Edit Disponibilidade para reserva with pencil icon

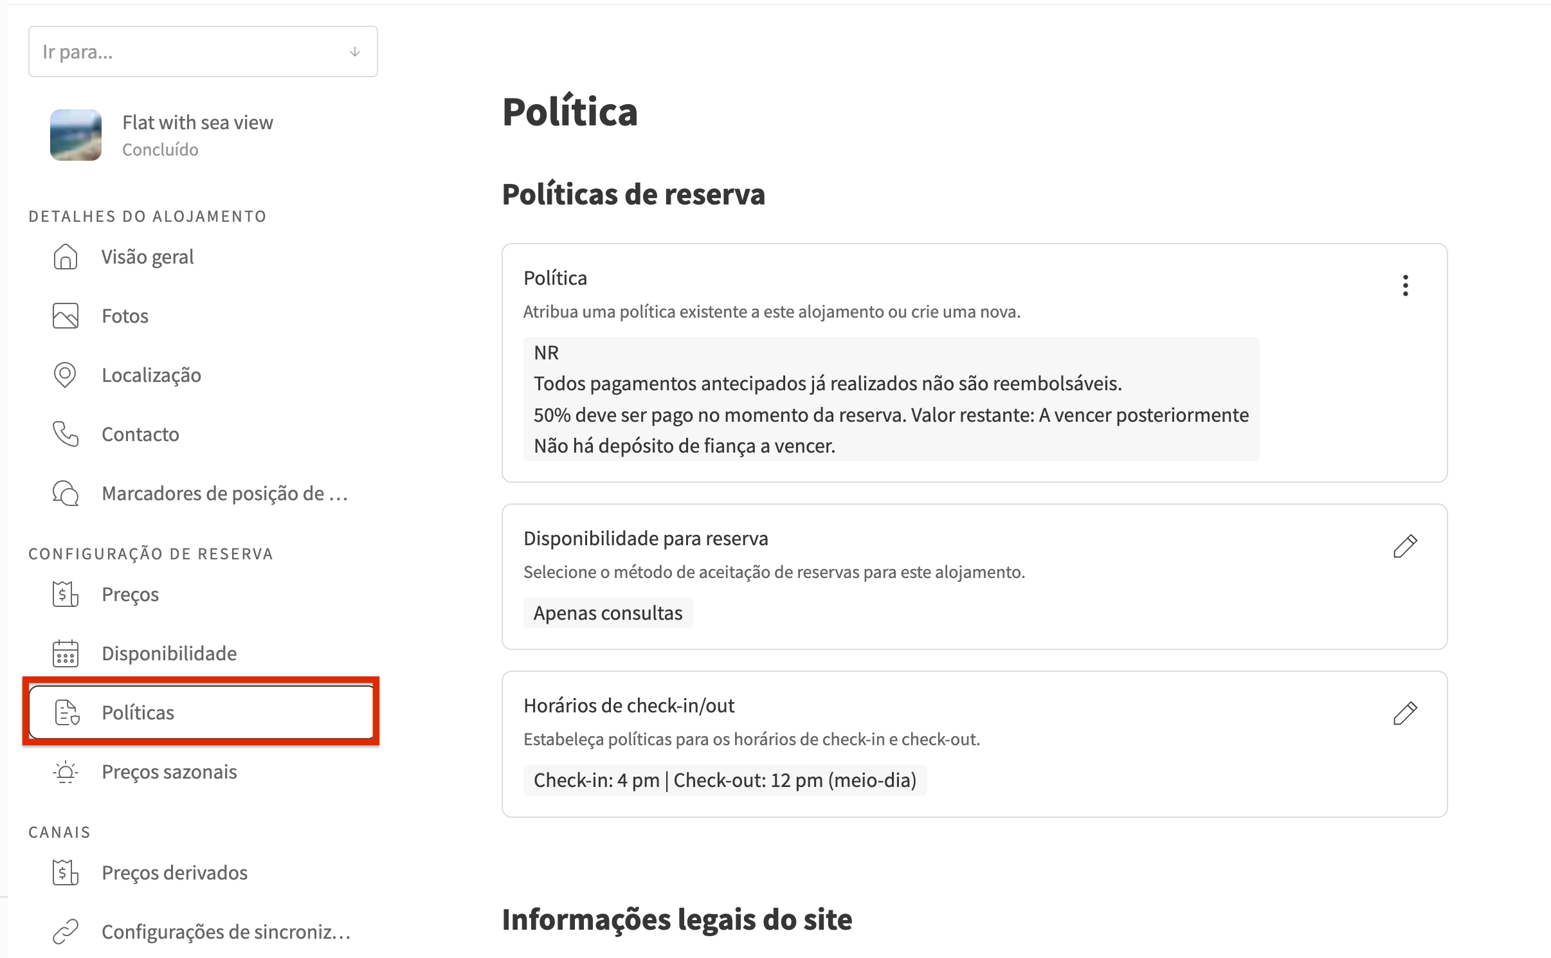pos(1404,546)
